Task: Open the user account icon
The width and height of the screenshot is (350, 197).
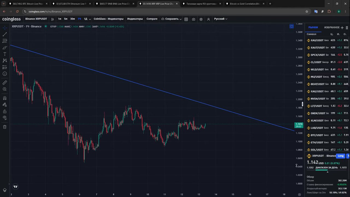Action: pyautogui.click(x=208, y=19)
